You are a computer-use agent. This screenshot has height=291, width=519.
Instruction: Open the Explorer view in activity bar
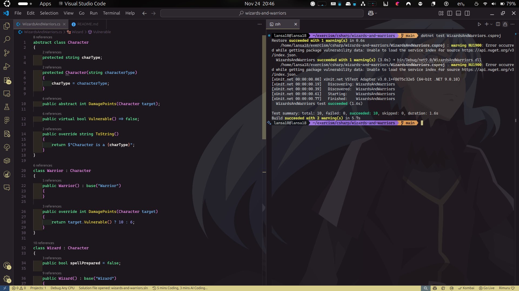[7, 26]
